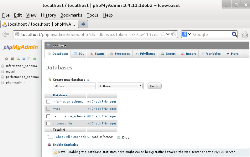Screen dimensions: 250x157
Task: Open information_schema in sidebar database list
Action: pos(21,66)
